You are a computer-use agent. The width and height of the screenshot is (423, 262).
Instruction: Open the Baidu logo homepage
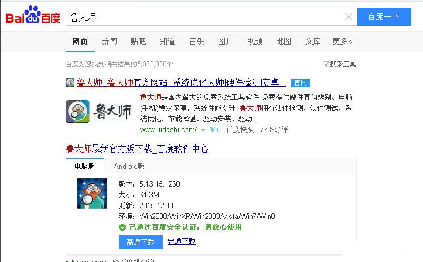click(x=33, y=15)
